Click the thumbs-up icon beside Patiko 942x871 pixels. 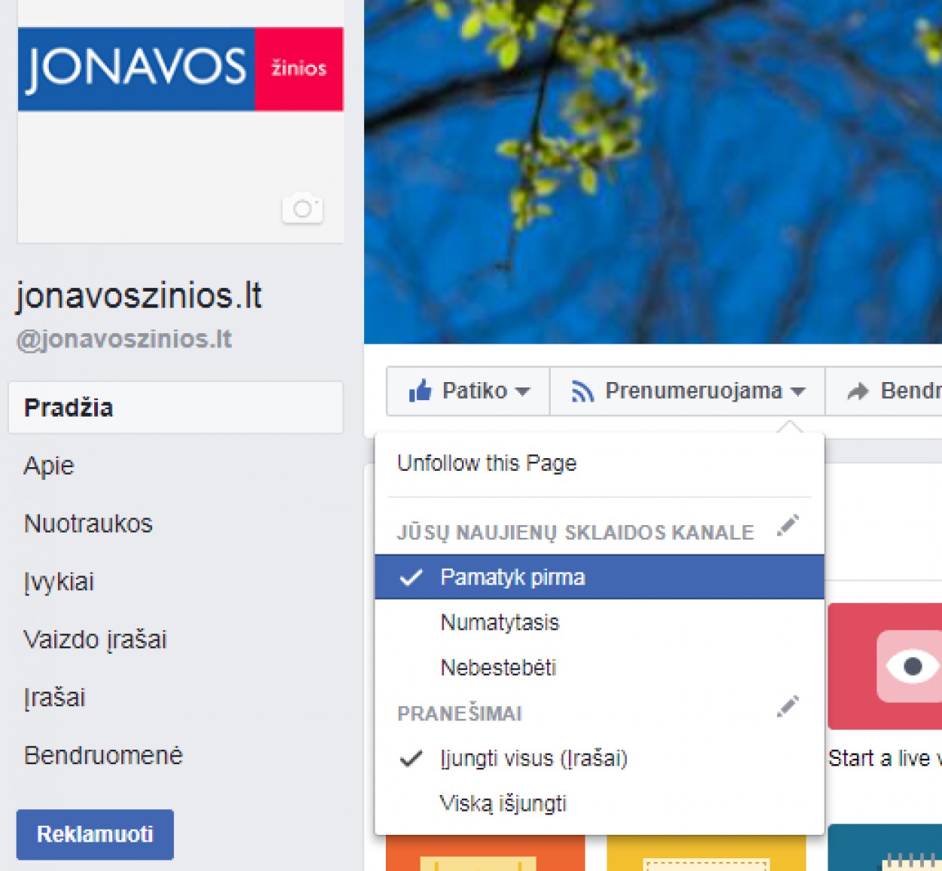[x=420, y=390]
